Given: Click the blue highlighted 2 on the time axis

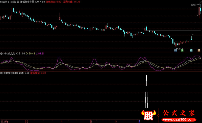Looking at the screenshot, I should pyautogui.click(x=139, y=121).
